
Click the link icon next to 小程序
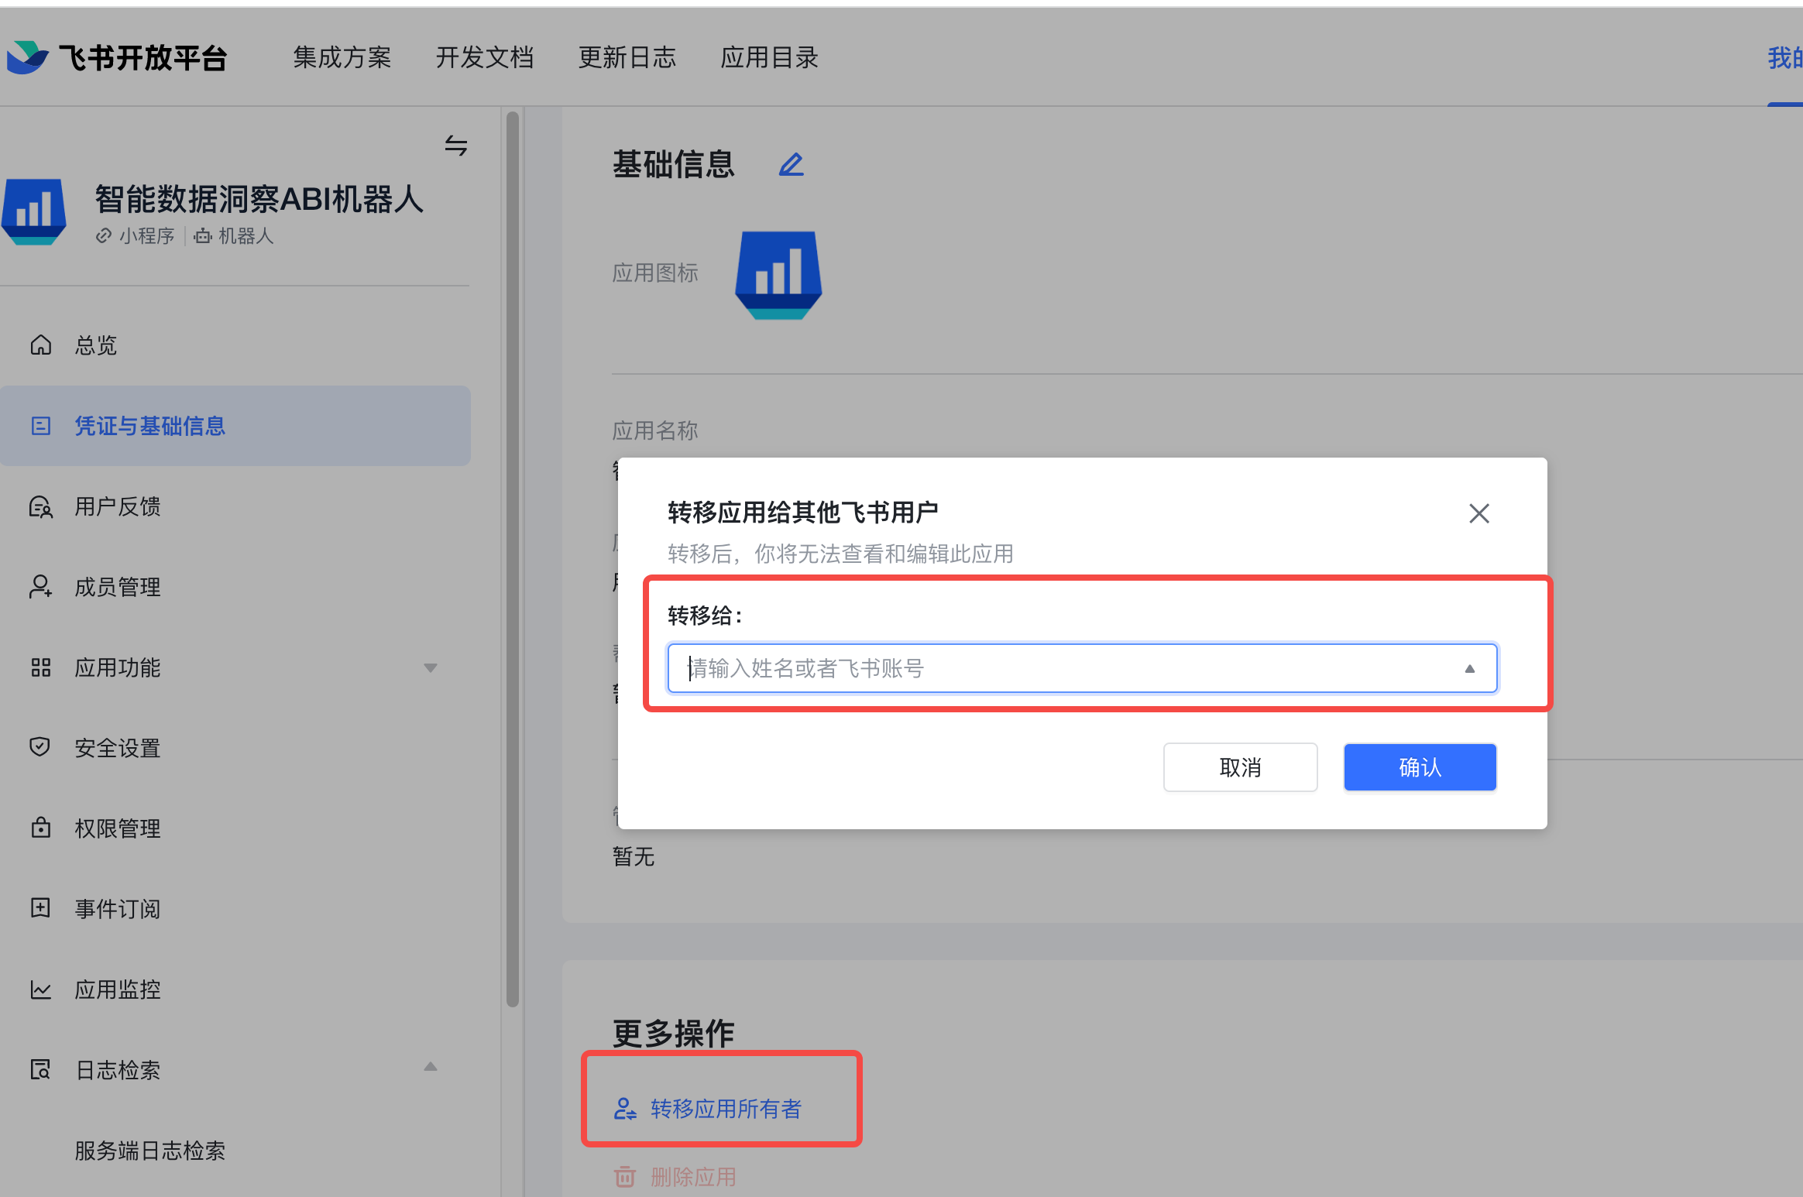click(x=104, y=235)
